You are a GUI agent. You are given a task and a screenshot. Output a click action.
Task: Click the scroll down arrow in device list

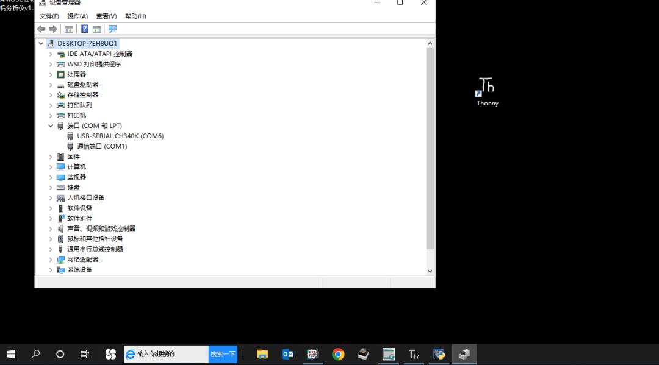pyautogui.click(x=430, y=271)
